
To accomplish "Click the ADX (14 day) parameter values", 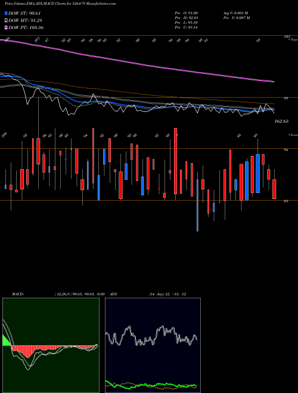I will click(167, 294).
